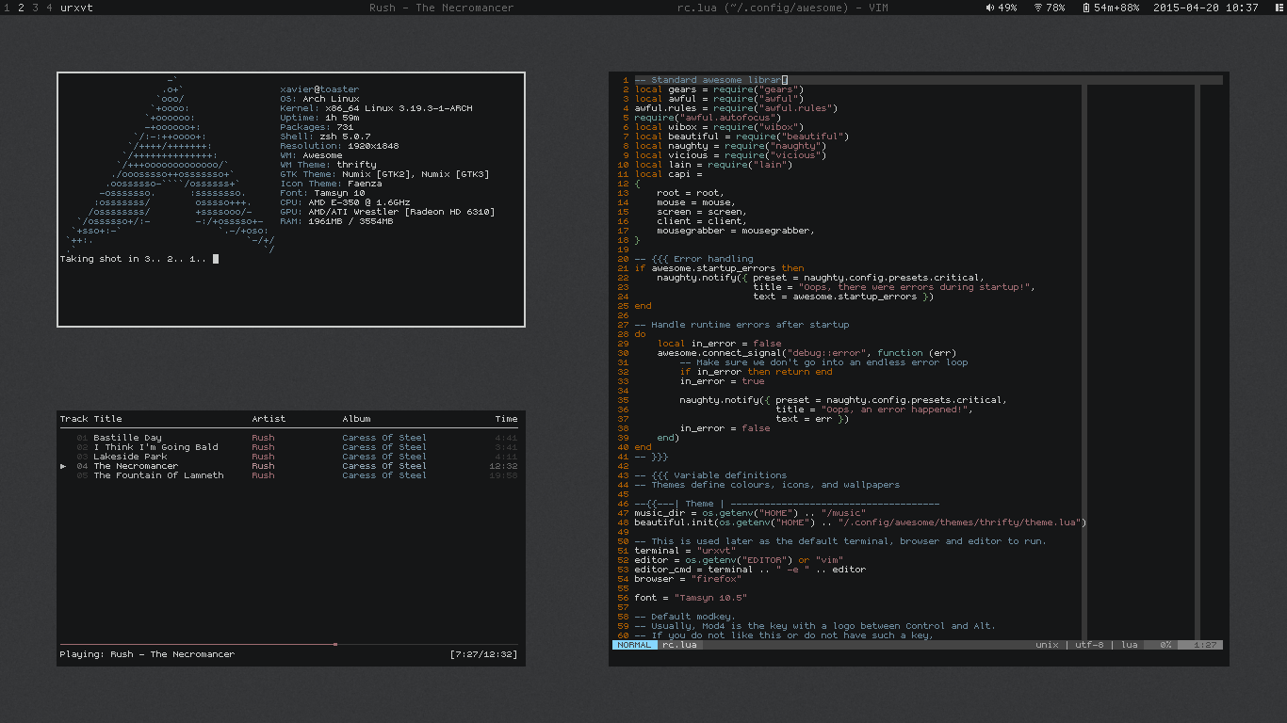Click the 'Title' column header in player

(x=107, y=419)
